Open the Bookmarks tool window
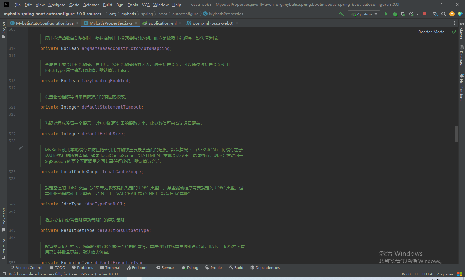 click(4, 220)
